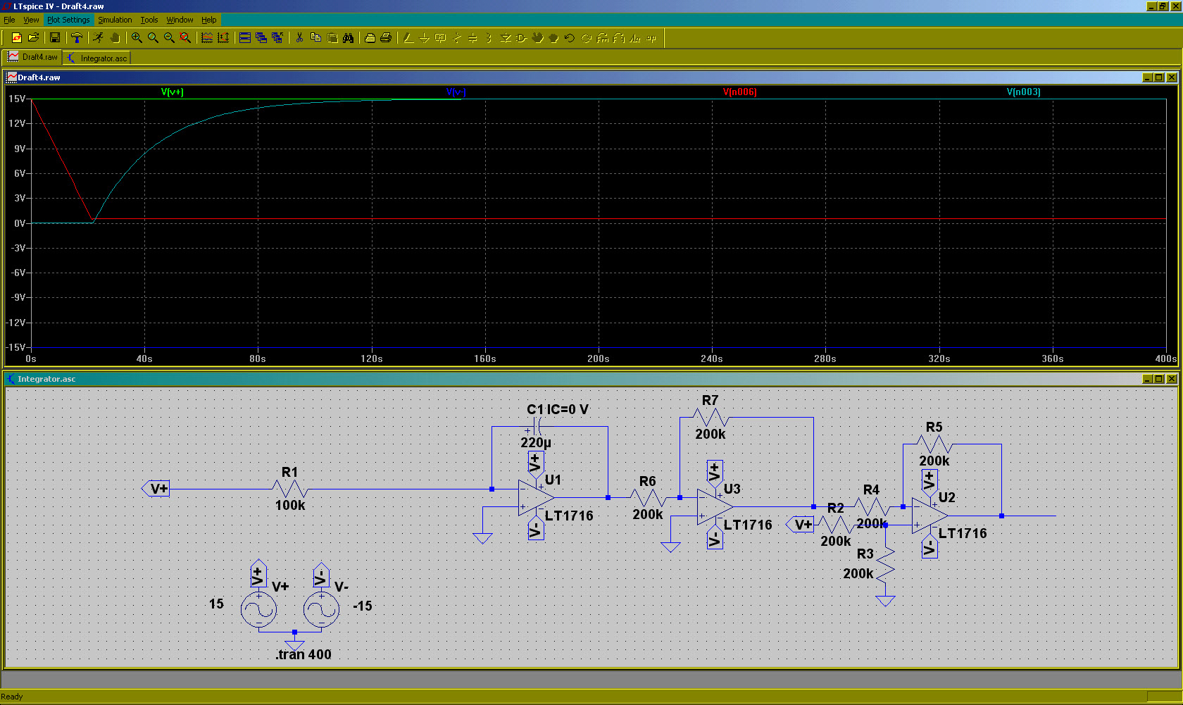The width and height of the screenshot is (1183, 705).
Task: Click the .tran 400 directive text
Action: 303,654
